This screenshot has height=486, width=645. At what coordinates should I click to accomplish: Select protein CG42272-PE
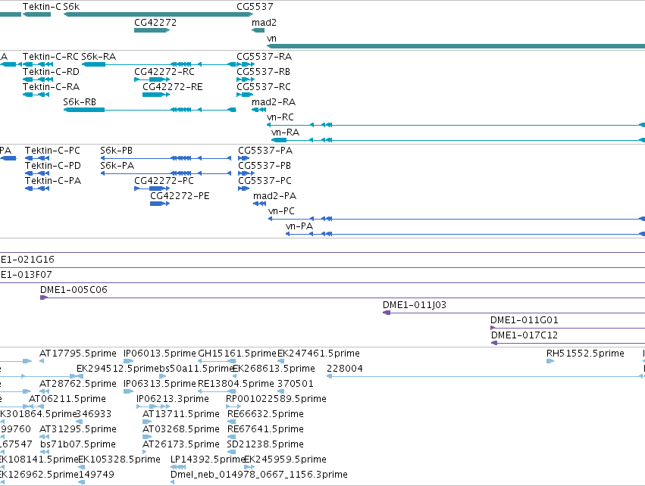(160, 204)
